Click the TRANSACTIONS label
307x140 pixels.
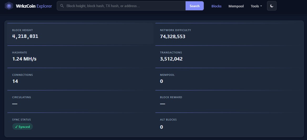[171, 53]
